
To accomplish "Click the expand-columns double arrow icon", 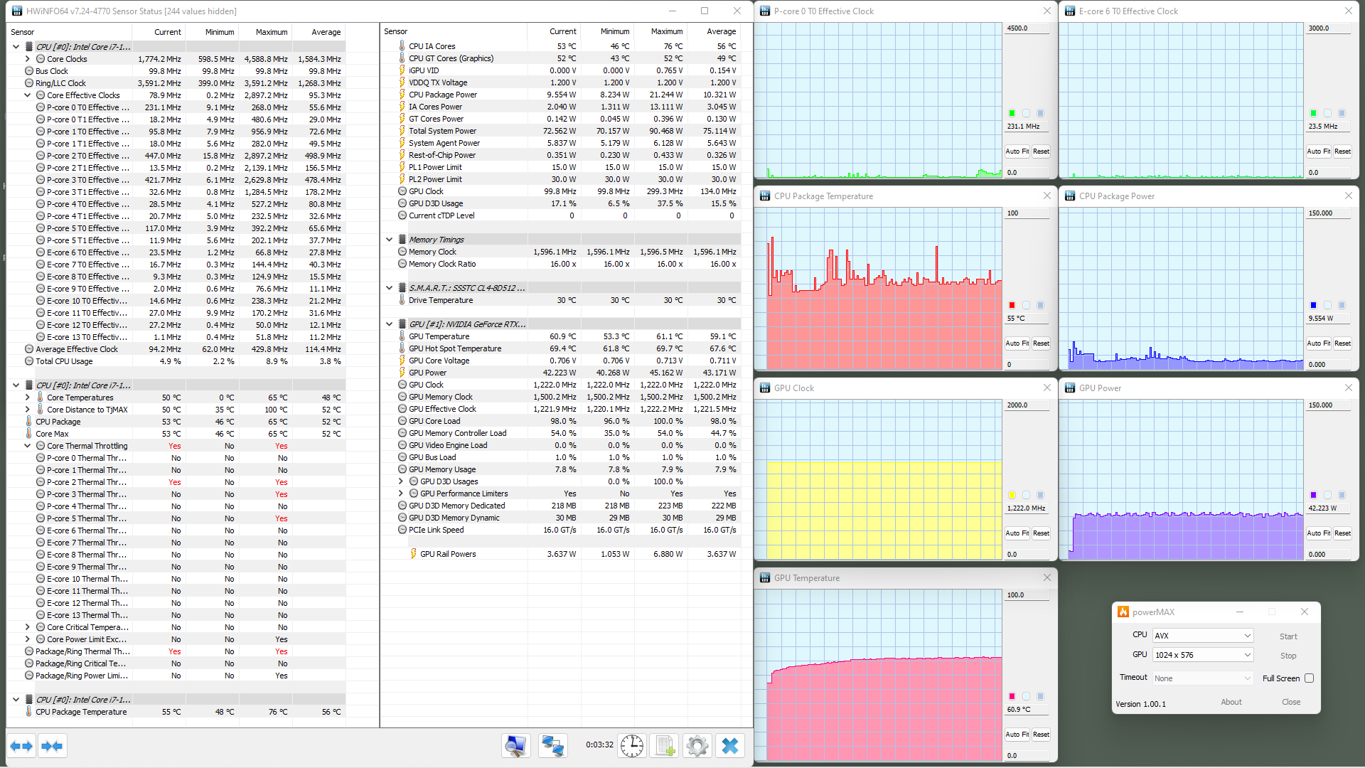I will [x=21, y=746].
